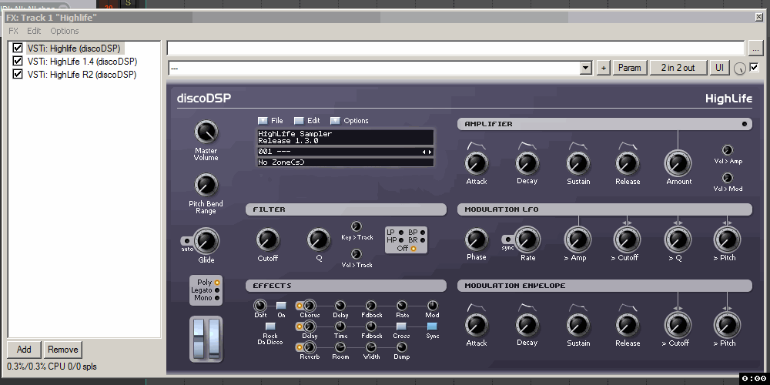Click the Param button
Image resolution: width=770 pixels, height=385 pixels.
pyautogui.click(x=630, y=68)
